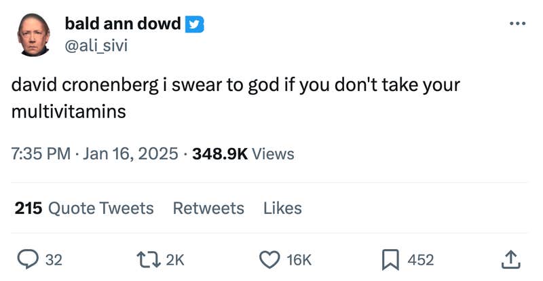Viewport: 543px width, 281px height.
Task: Click the 32 replies count
Action: coord(54,259)
